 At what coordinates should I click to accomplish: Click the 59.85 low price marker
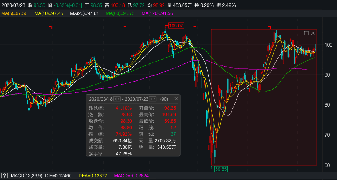[221, 168]
